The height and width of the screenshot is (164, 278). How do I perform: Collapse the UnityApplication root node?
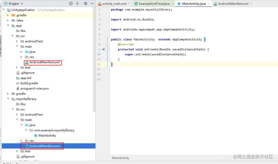click(4, 10)
